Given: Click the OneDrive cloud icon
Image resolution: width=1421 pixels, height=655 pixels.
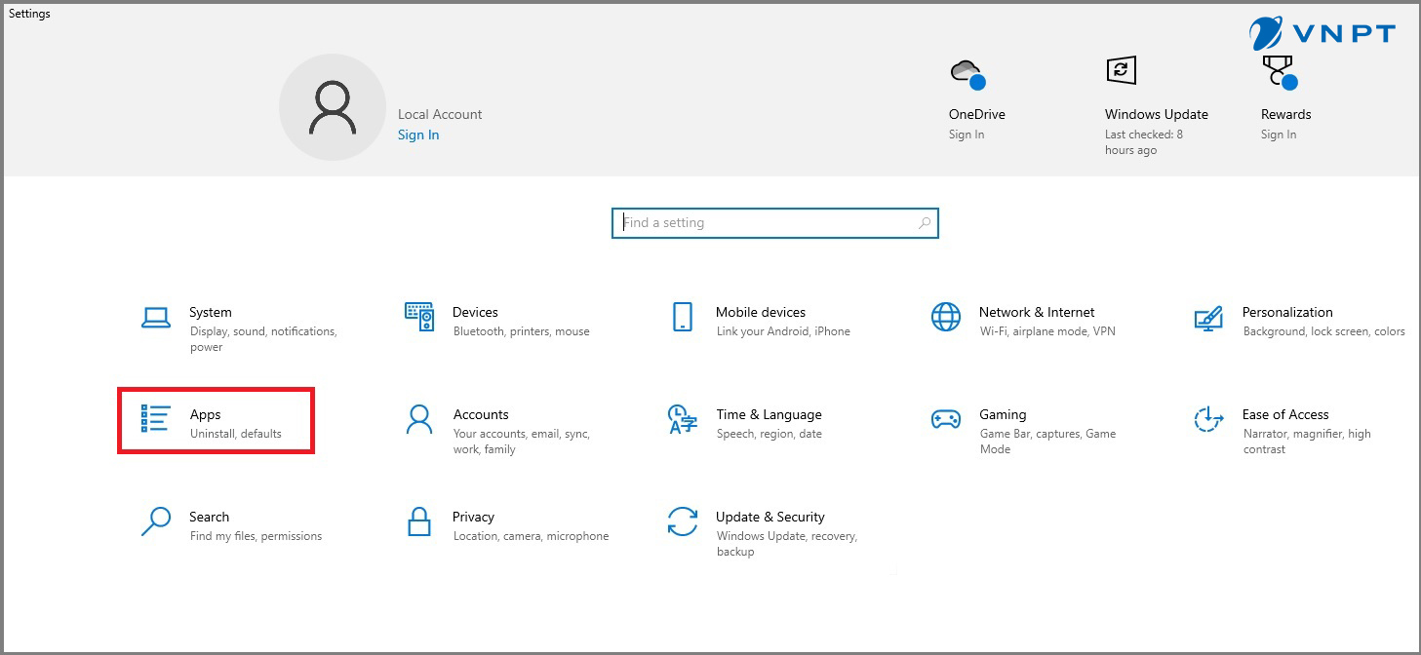Looking at the screenshot, I should [967, 74].
